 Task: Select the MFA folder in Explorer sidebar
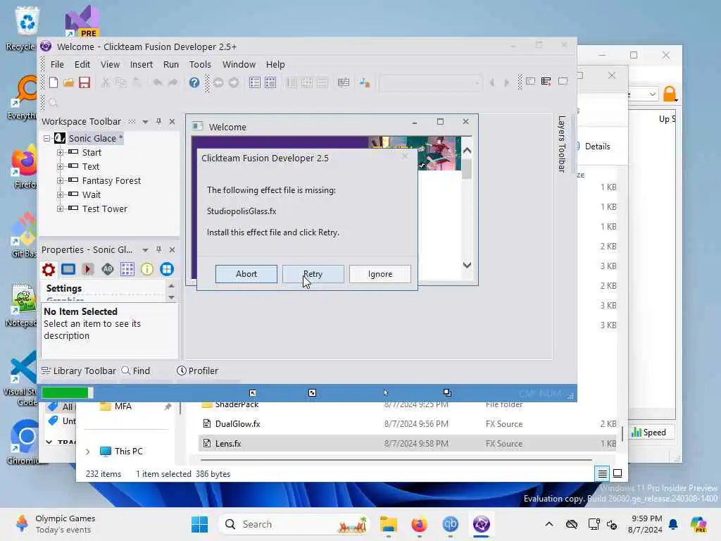tap(123, 406)
